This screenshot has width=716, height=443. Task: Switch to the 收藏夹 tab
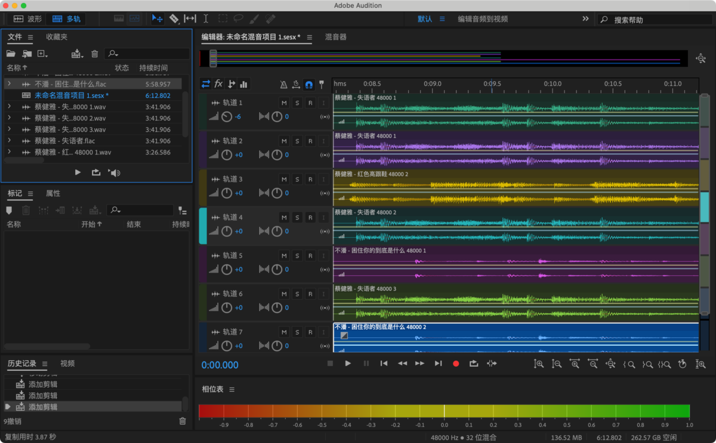click(57, 37)
